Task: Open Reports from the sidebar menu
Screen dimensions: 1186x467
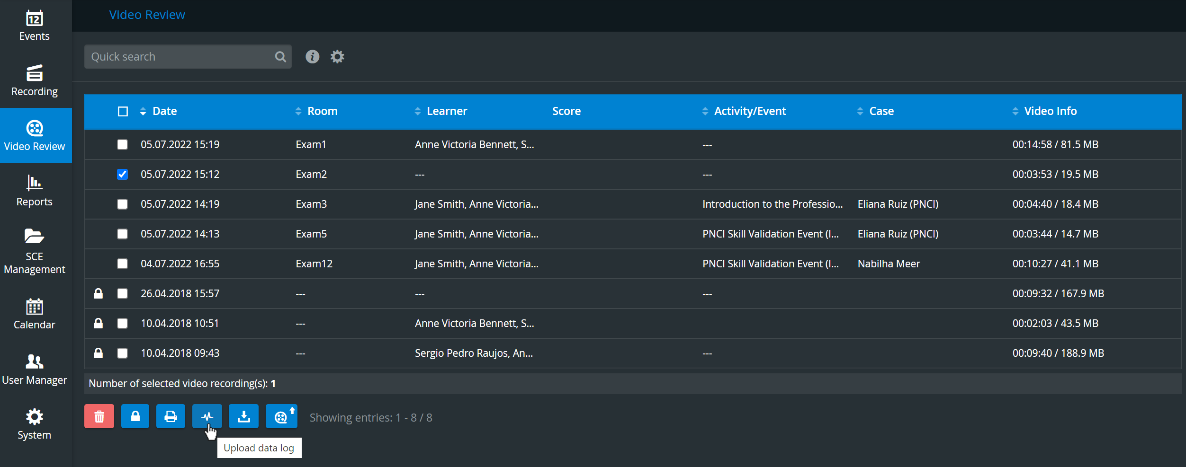Action: (x=35, y=191)
